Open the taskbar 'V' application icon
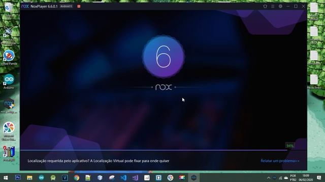 (x=65, y=177)
